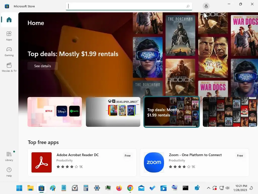This screenshot has height=194, width=258.
Task: Open the Movies & TV section
Action: pos(9,67)
